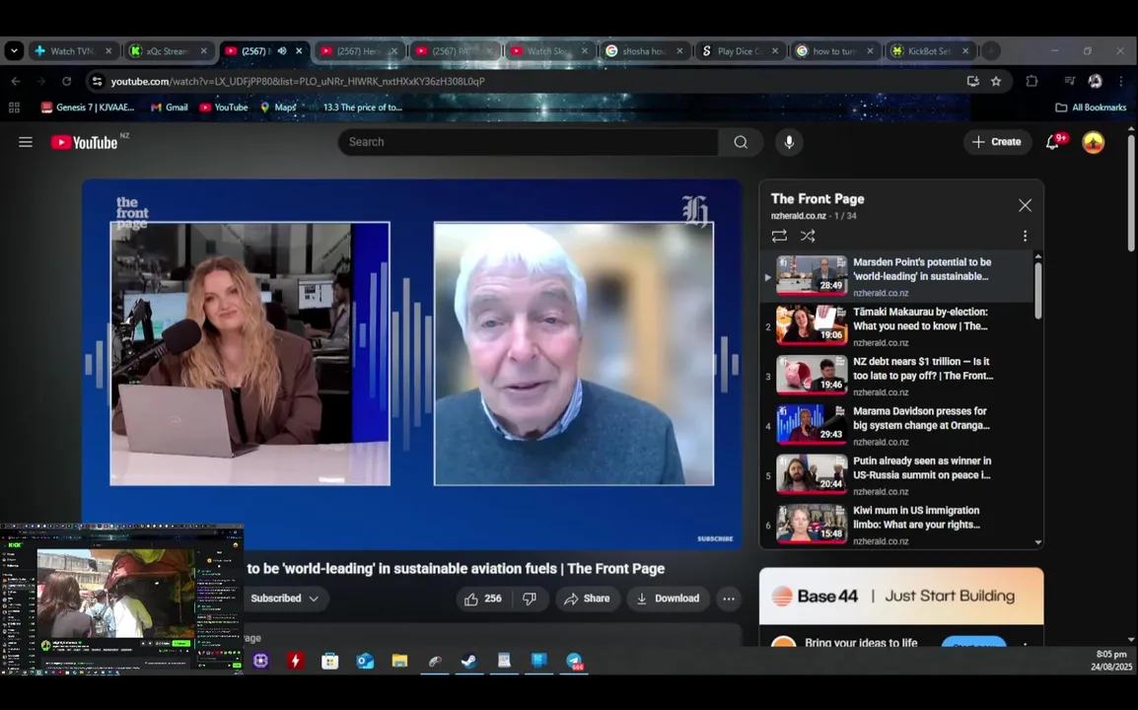The width and height of the screenshot is (1138, 710).
Task: Close the xQc Stream tab
Action: [204, 51]
